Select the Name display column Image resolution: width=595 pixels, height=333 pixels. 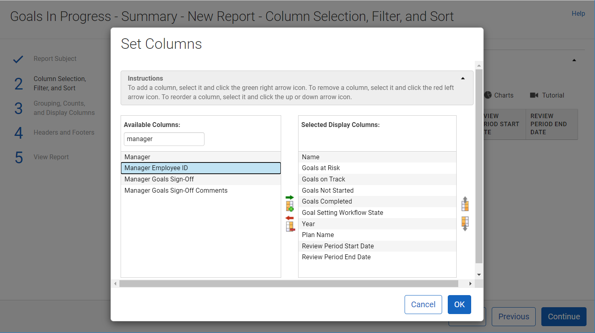(311, 157)
